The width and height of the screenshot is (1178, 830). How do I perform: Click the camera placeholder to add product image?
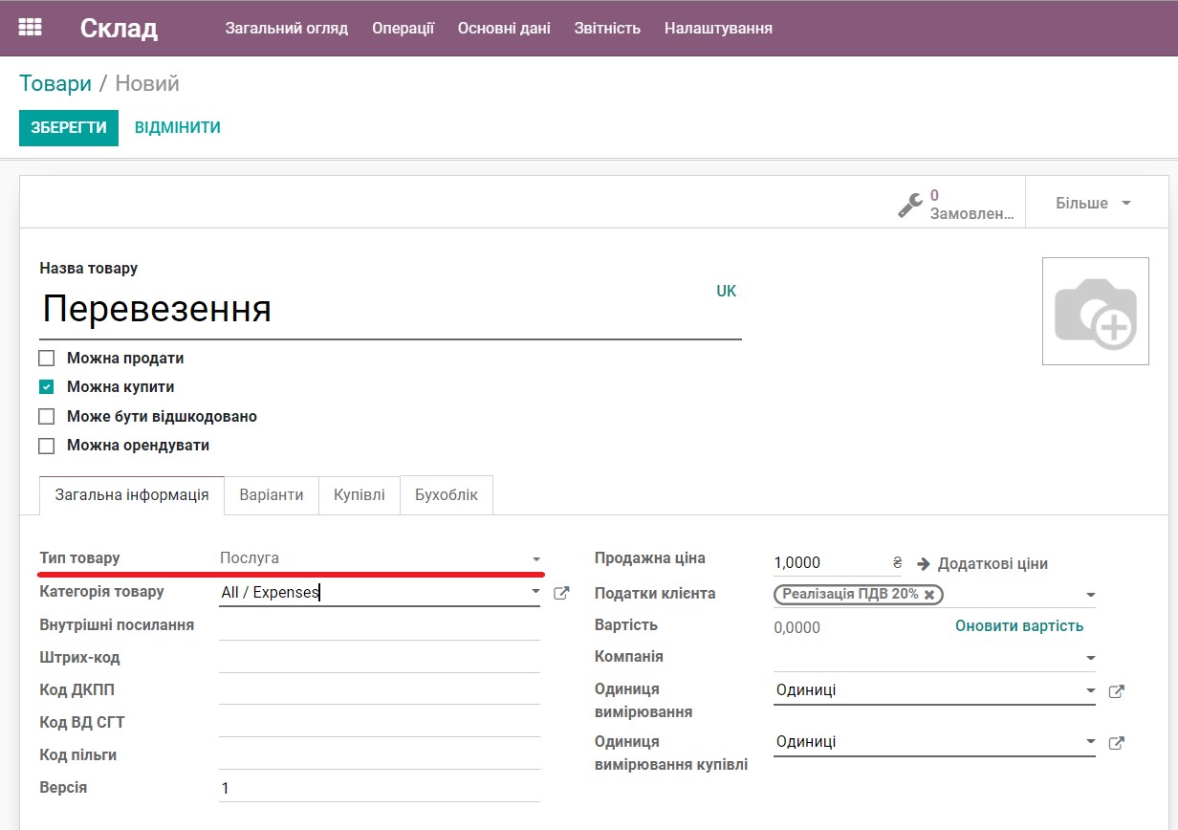pos(1096,310)
